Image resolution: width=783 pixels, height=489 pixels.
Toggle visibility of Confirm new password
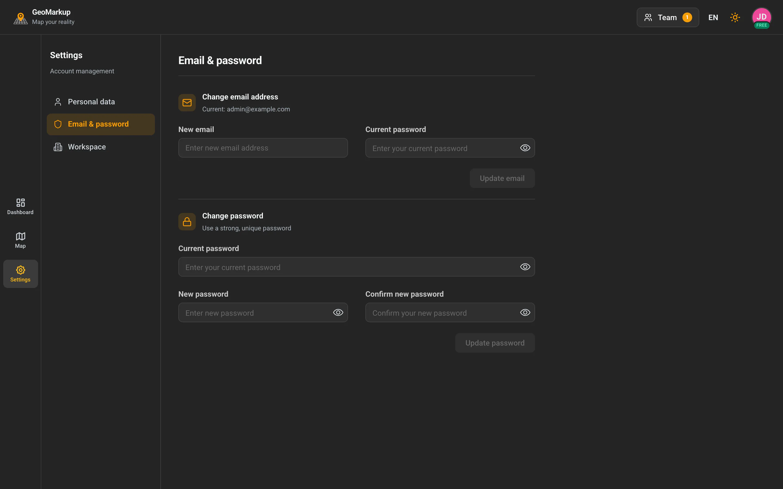pos(525,312)
